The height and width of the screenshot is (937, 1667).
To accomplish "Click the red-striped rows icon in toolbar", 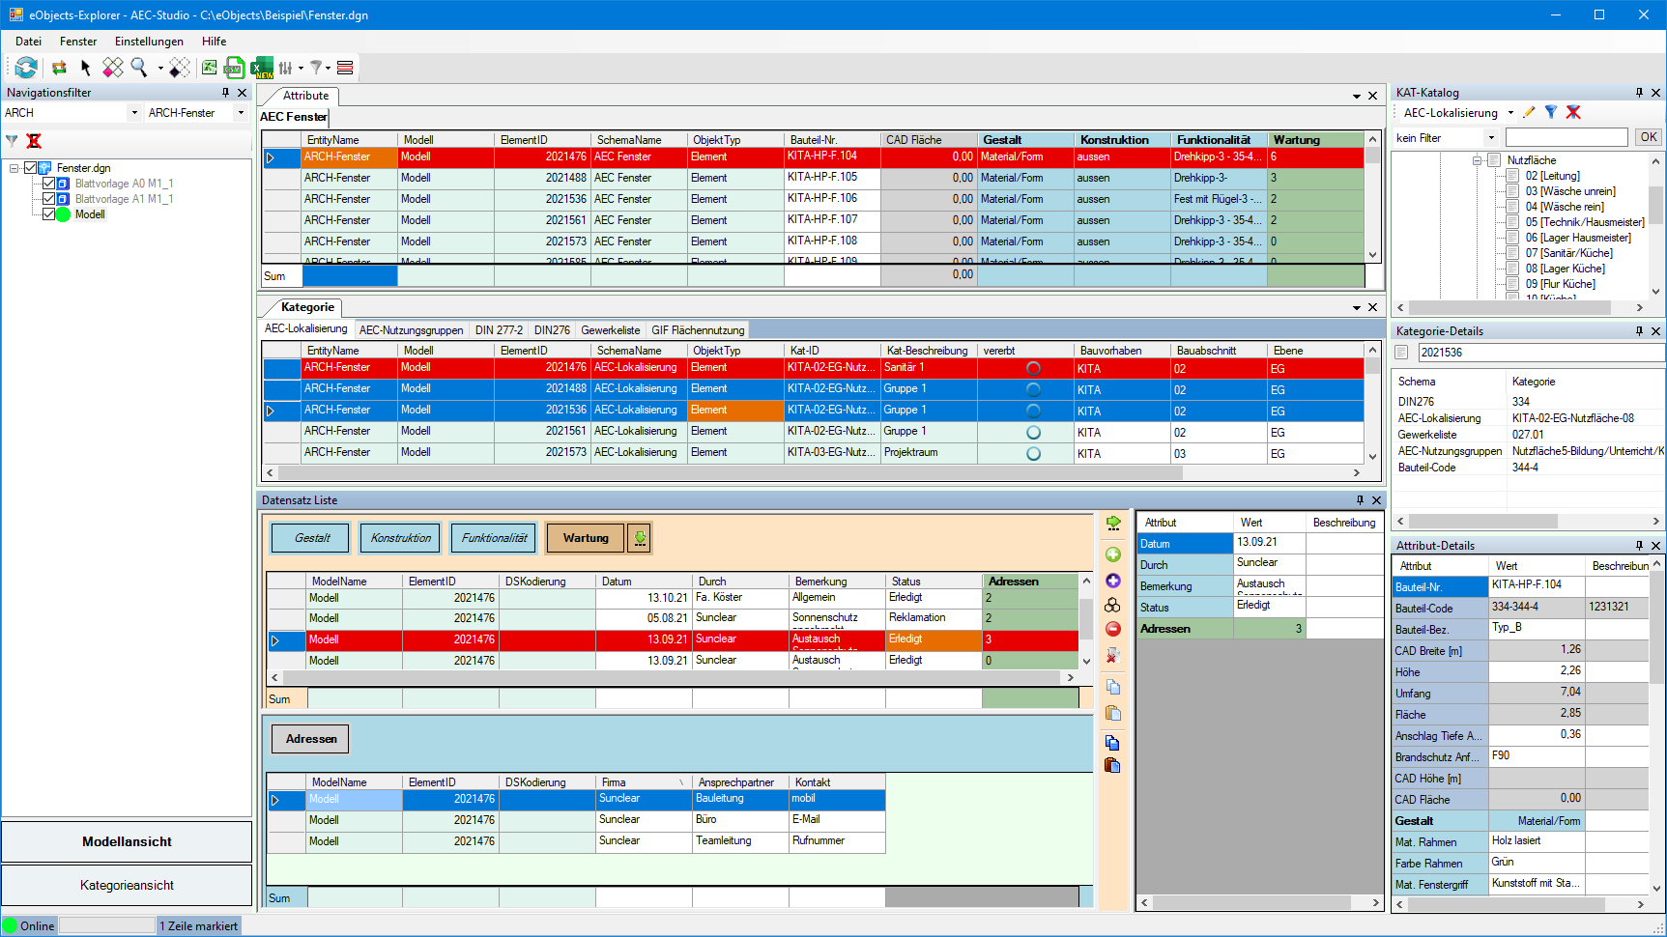I will coord(345,68).
